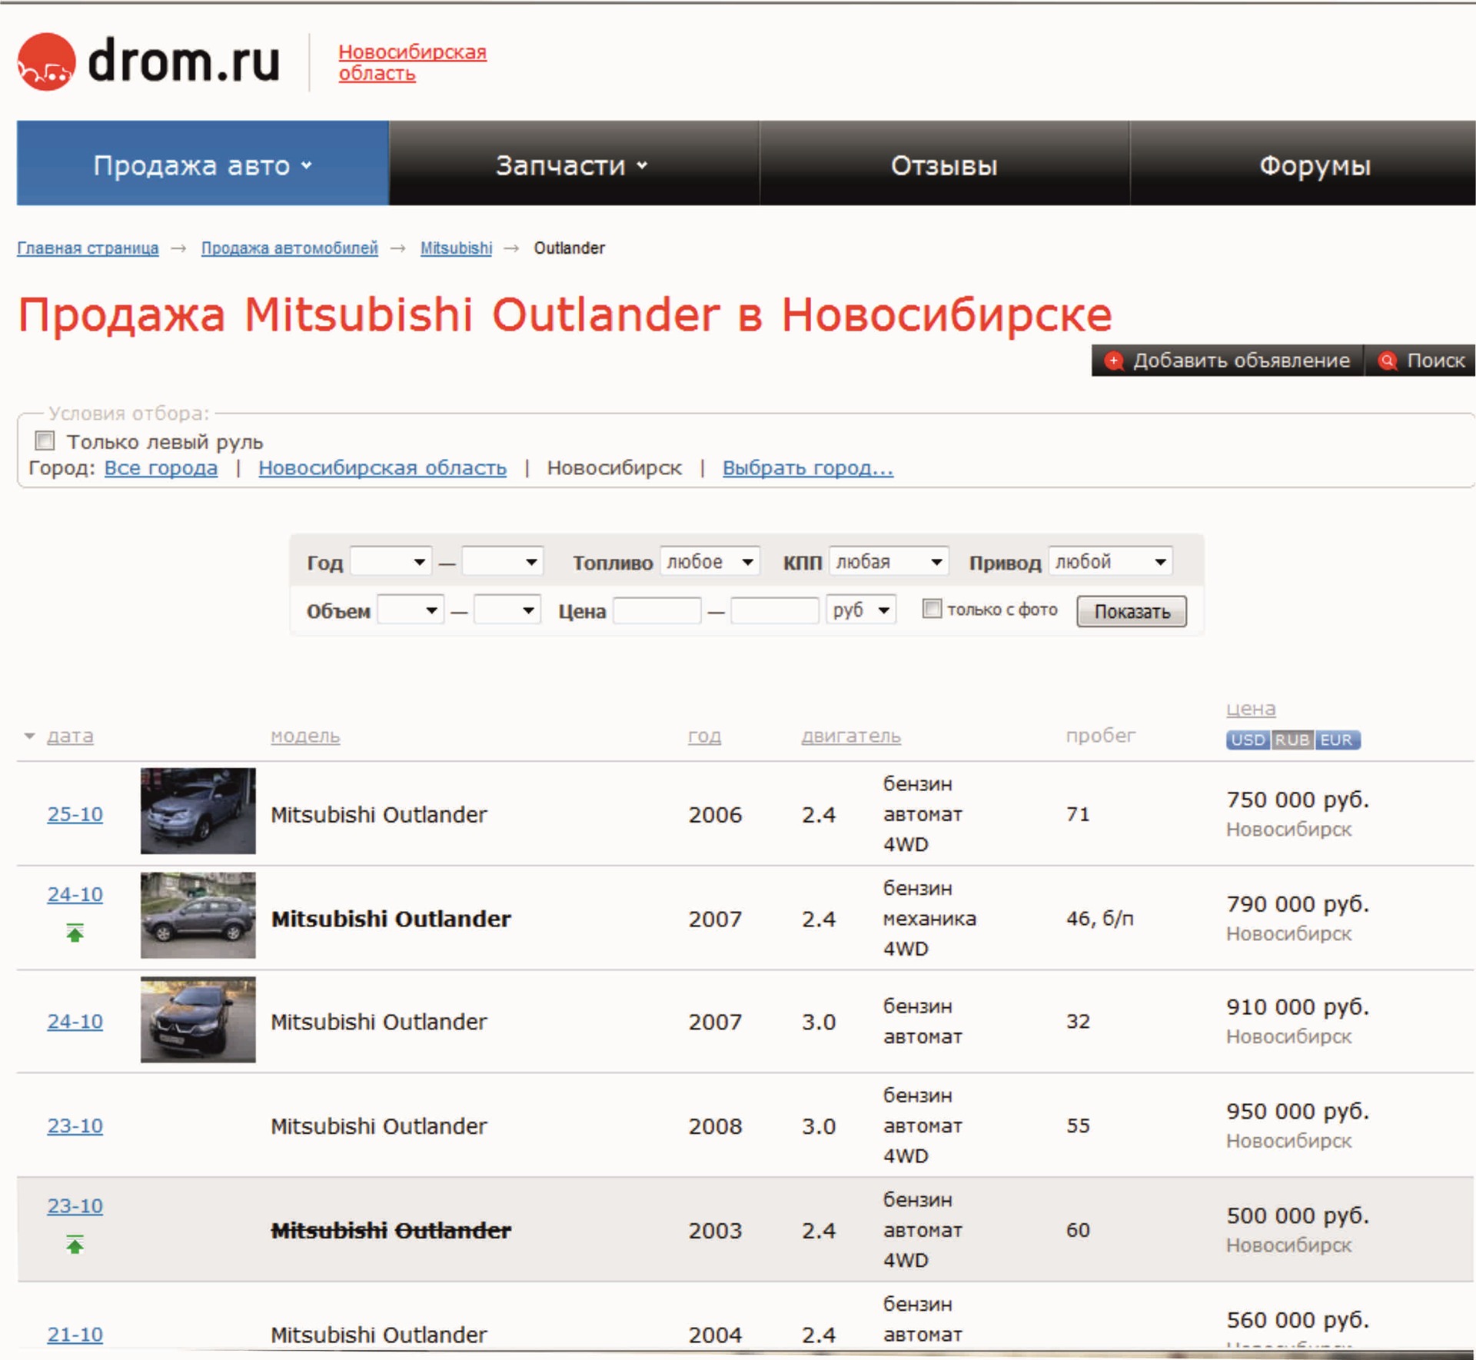Open thumbnail of 2006 silver Outlander
Image resolution: width=1476 pixels, height=1360 pixels.
coord(198,810)
